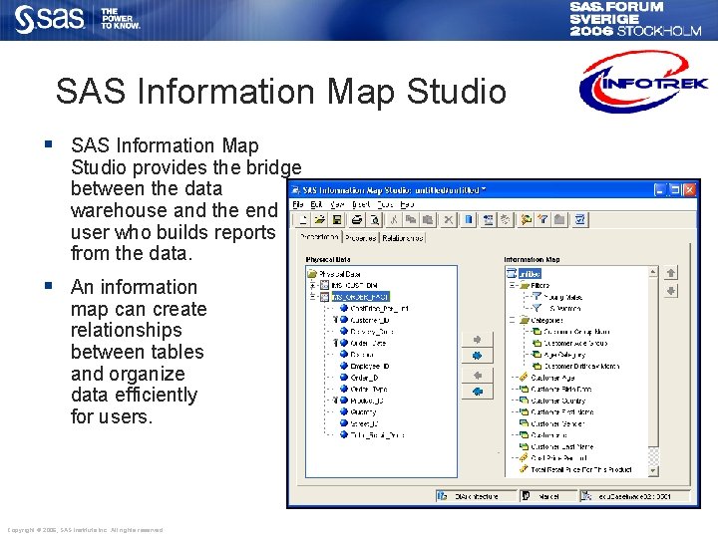This screenshot has height=538, width=718.
Task: Click the Save floppy disk icon
Action: tap(337, 220)
